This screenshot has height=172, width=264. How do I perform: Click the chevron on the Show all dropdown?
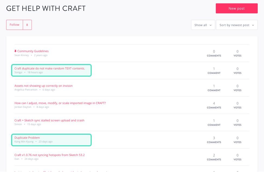click(x=211, y=25)
